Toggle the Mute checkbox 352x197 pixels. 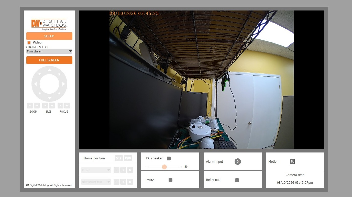(170, 180)
